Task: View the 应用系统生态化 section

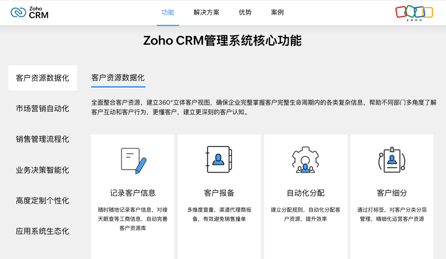Action: pos(42,231)
